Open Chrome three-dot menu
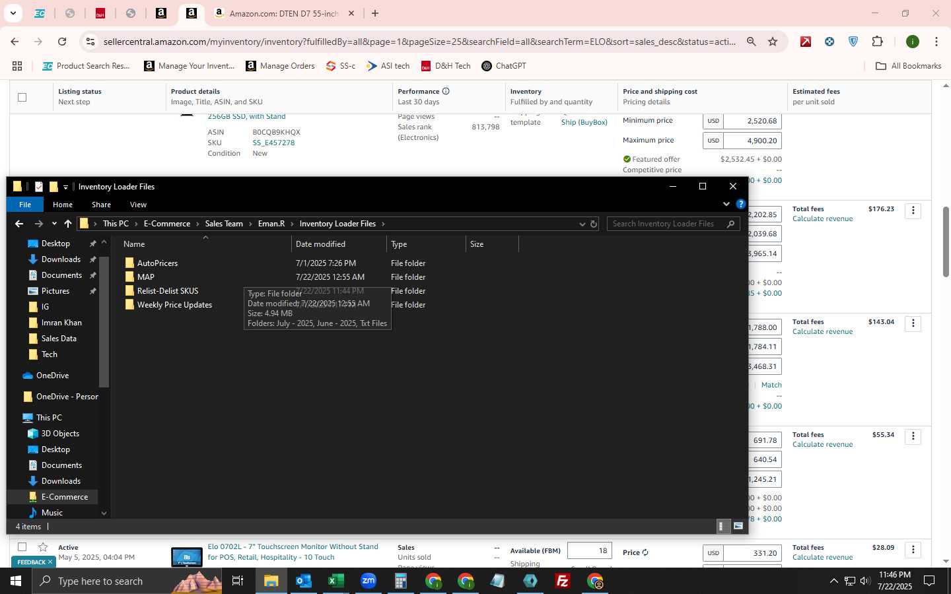951x594 pixels. click(x=936, y=42)
